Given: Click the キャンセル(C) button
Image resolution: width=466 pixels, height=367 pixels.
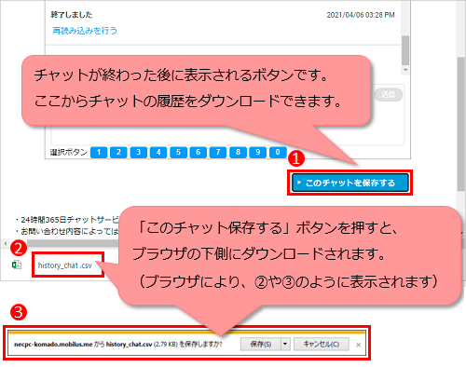Looking at the screenshot, I should click(x=322, y=344).
